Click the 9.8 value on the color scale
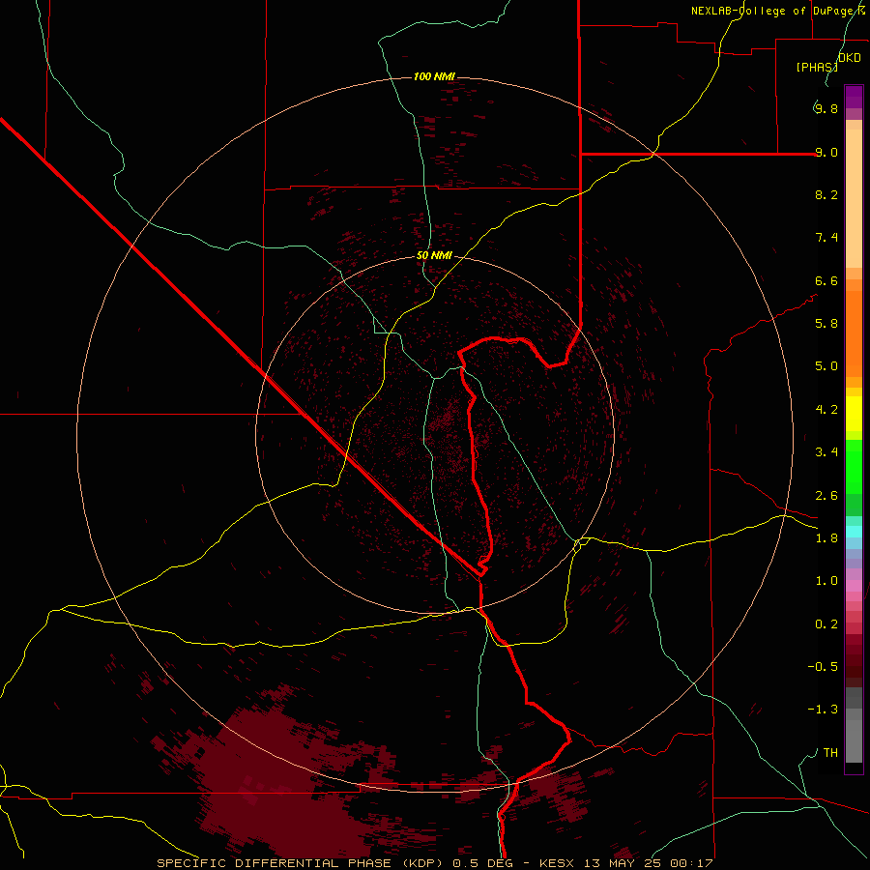Viewport: 870px width, 870px height. (x=826, y=108)
